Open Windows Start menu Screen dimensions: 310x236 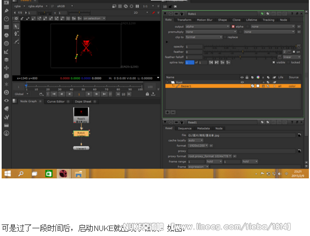tap(8, 173)
